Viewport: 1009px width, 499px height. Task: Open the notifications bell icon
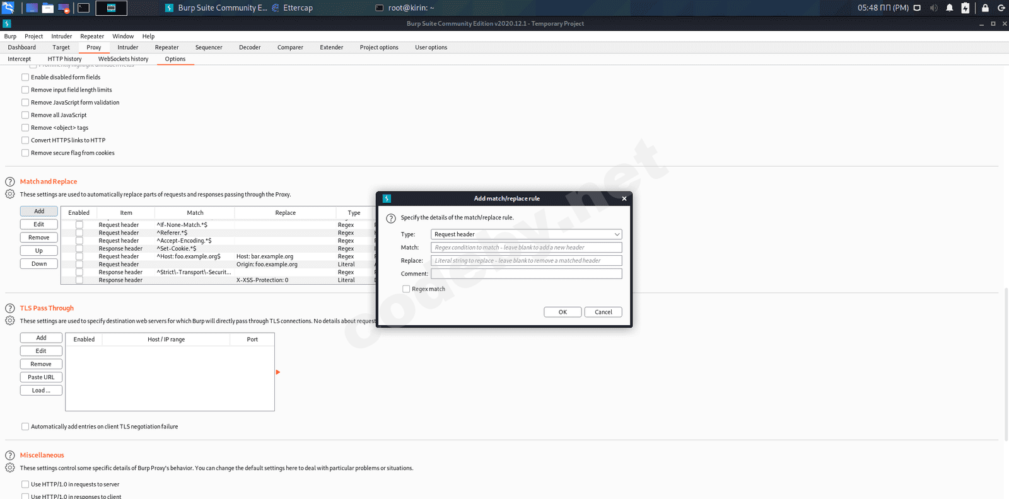[949, 8]
